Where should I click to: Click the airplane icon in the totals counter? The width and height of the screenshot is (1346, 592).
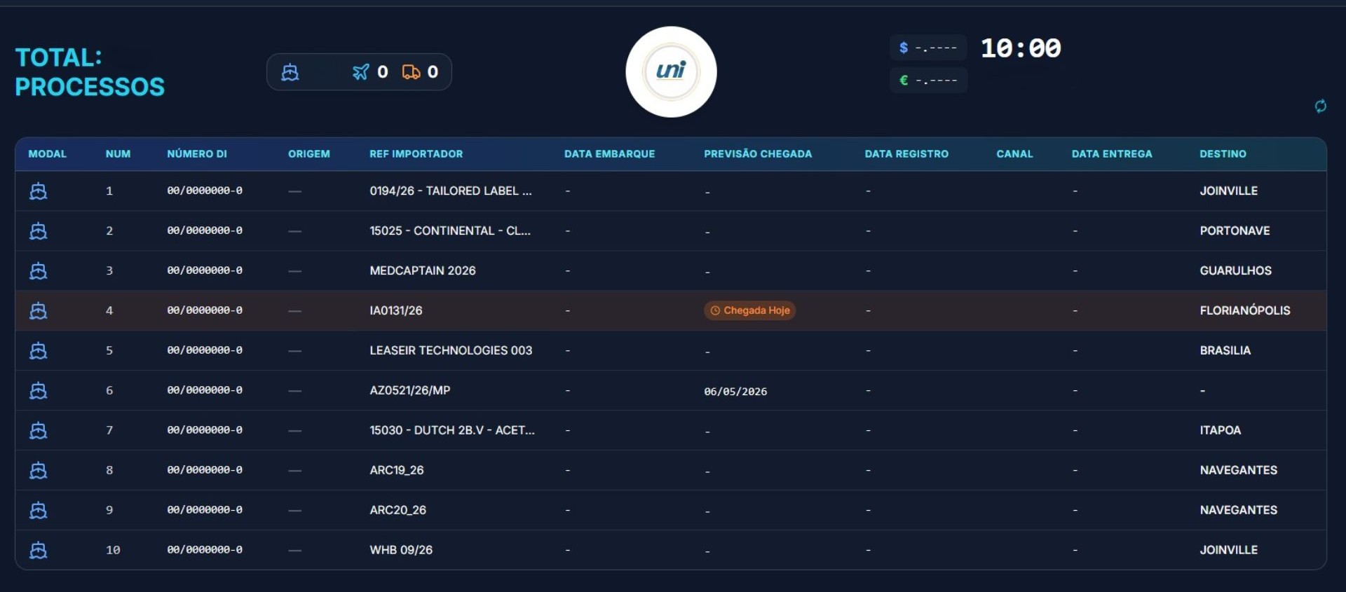(360, 72)
